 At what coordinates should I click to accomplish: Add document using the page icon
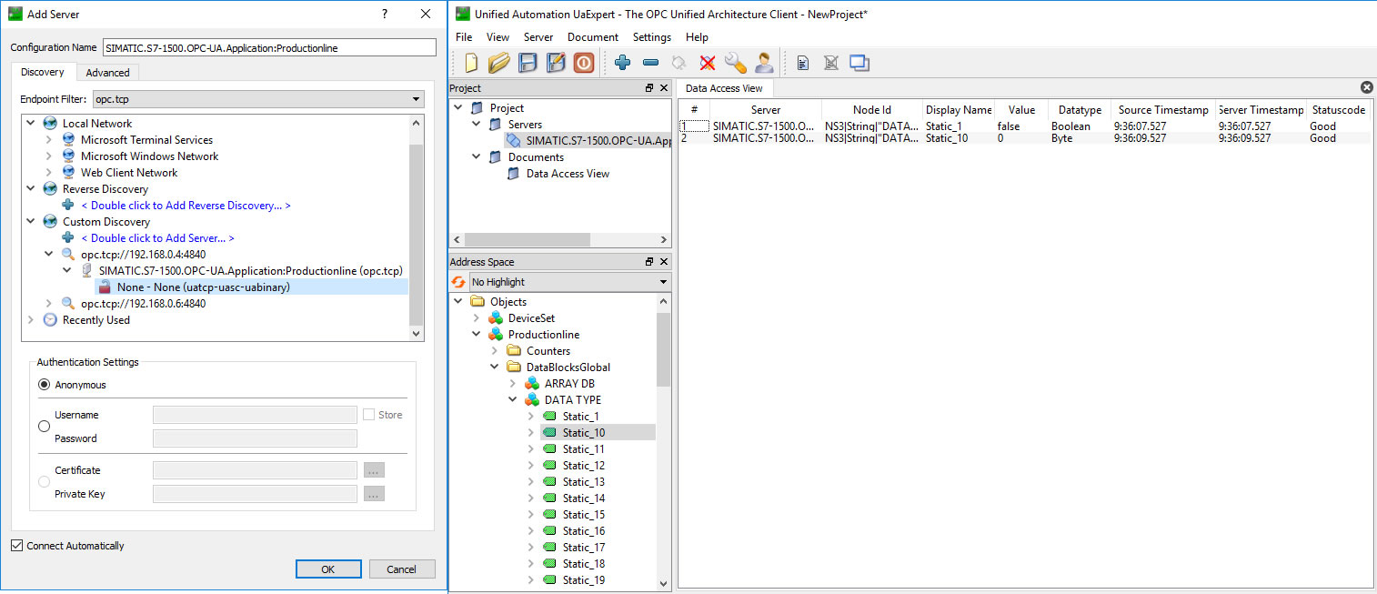[803, 63]
